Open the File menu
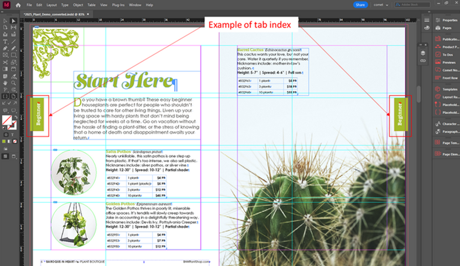This screenshot has height=266, width=460. click(x=29, y=5)
